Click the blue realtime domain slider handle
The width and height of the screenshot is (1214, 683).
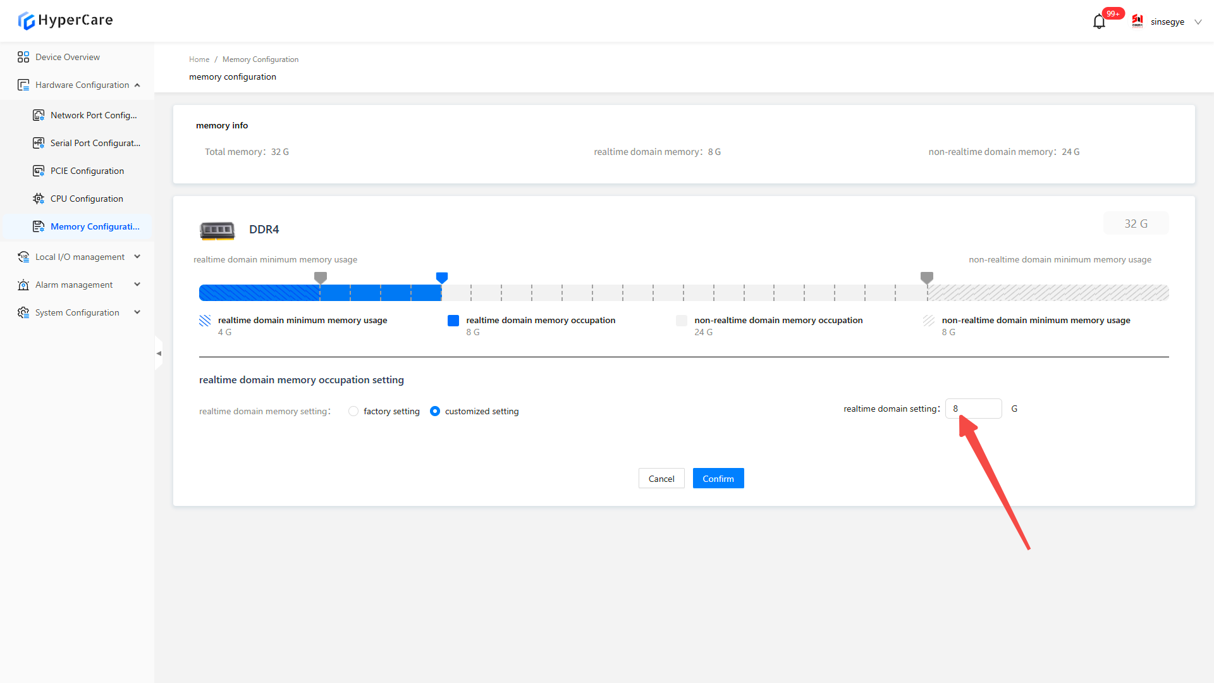[442, 277]
